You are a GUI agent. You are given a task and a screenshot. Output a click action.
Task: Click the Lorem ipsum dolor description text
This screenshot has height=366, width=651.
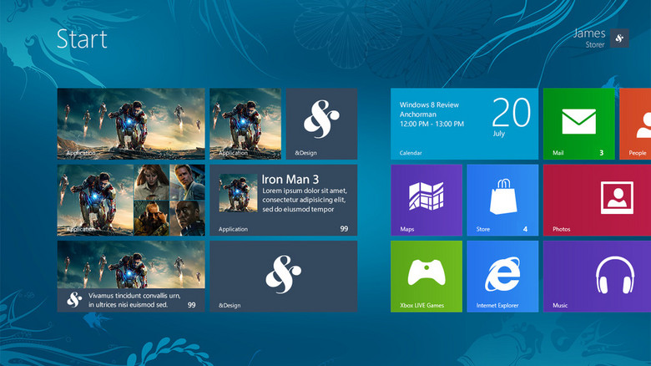[305, 200]
